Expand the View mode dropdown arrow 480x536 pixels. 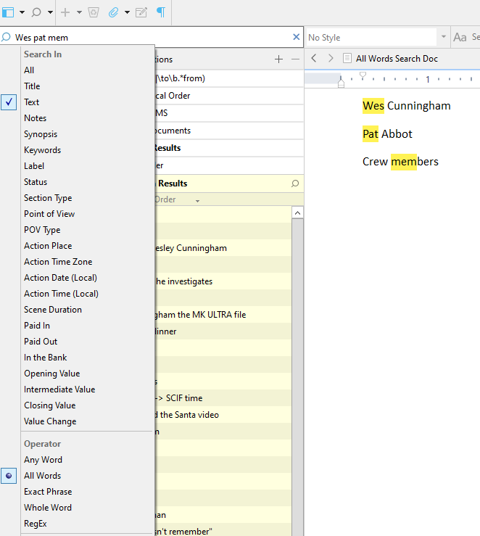click(22, 12)
